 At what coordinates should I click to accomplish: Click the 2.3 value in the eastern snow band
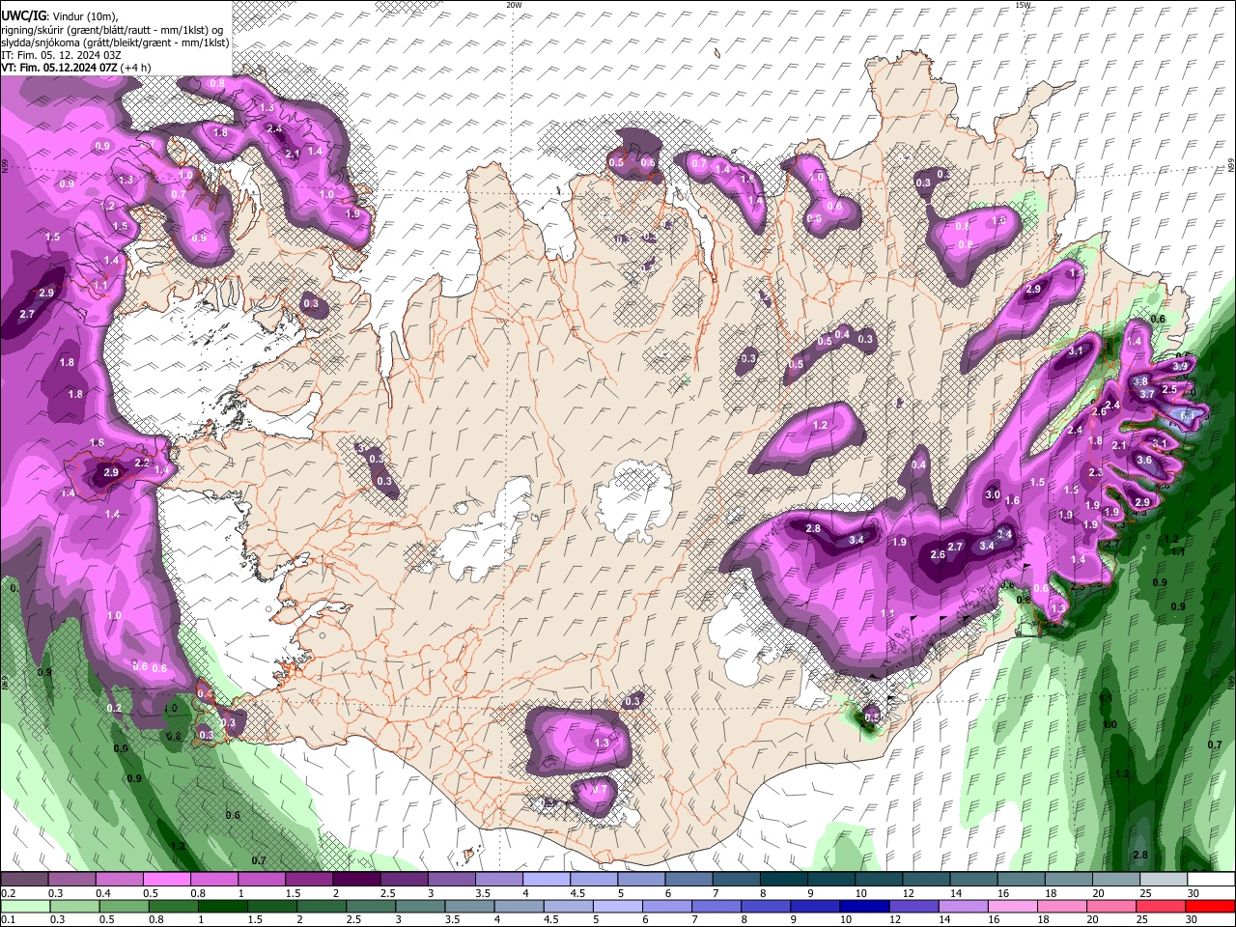point(1096,472)
